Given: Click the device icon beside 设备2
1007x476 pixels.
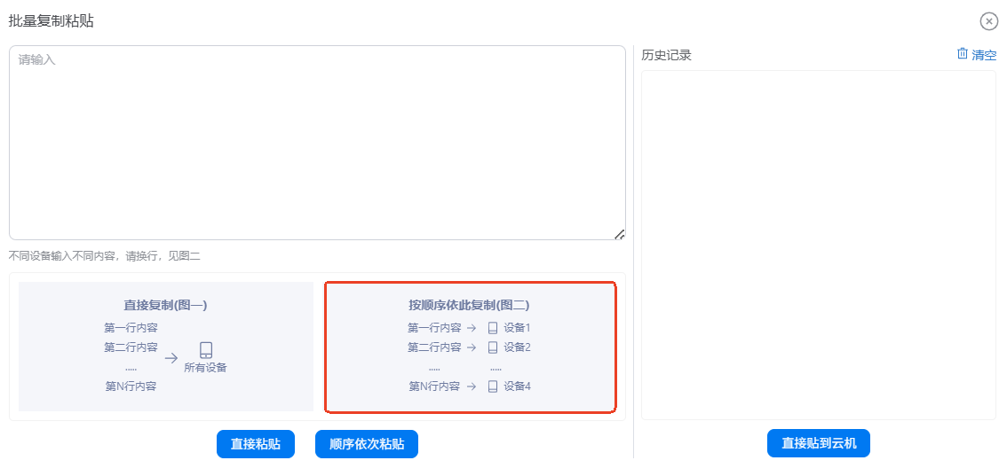Looking at the screenshot, I should (493, 347).
